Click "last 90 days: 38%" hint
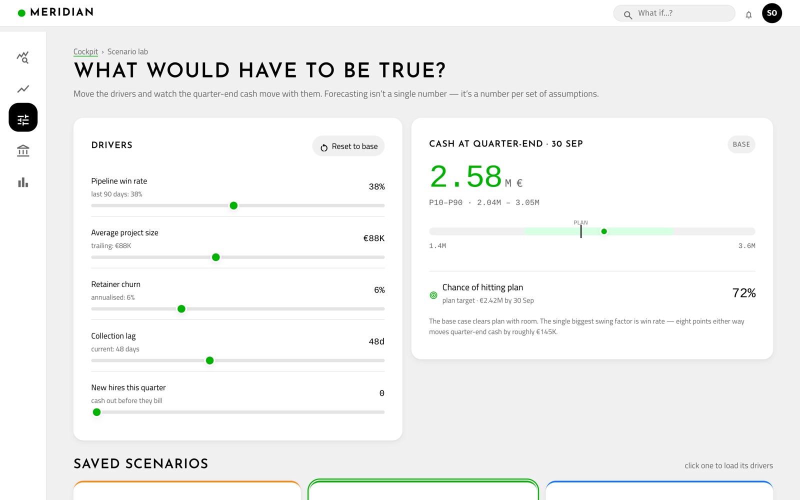Screen dimensions: 800x500 116,194
